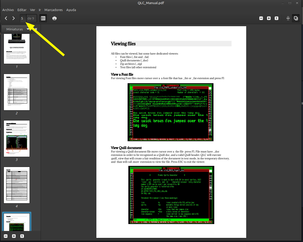
Task: Enlarge thumbnails with the sidebar plus button
Action: click(14, 236)
